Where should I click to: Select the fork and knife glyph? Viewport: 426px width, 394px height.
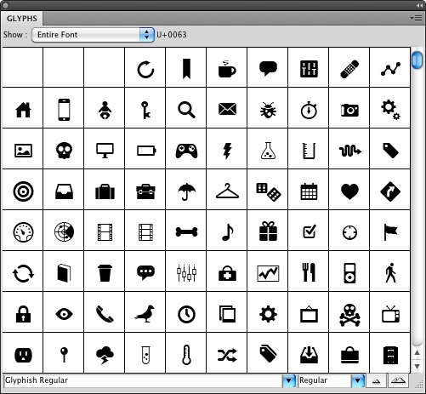tap(309, 272)
